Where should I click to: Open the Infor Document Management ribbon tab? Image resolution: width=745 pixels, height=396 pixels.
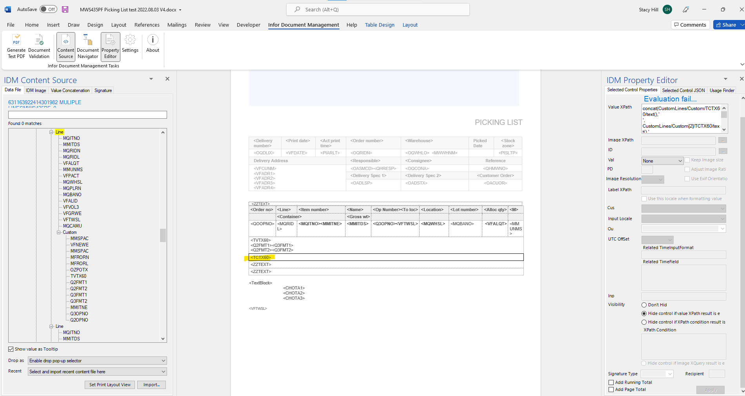[303, 25]
